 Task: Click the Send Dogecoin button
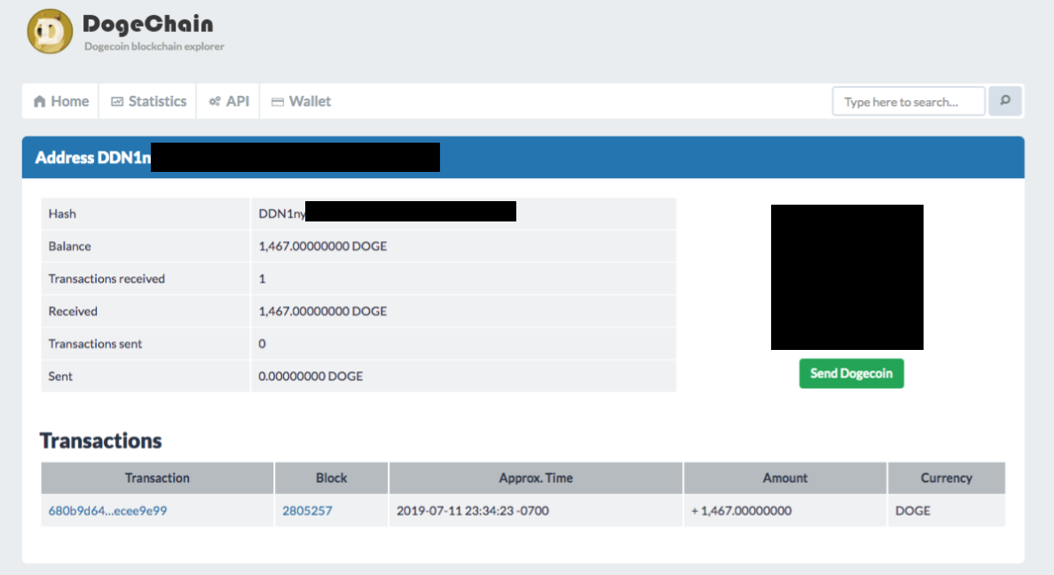click(x=851, y=374)
